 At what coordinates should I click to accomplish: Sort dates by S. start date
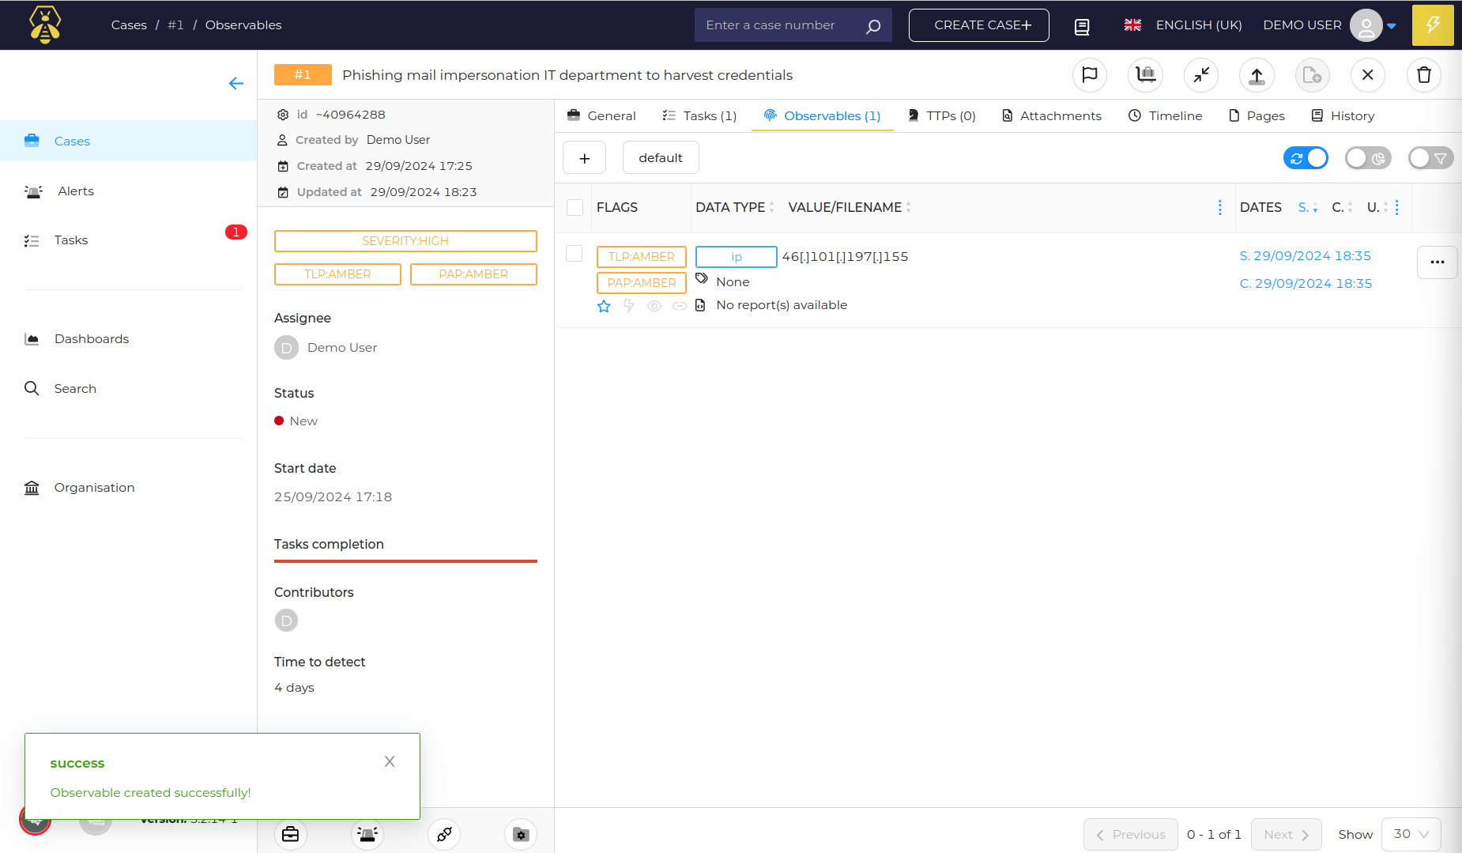[x=1308, y=207]
